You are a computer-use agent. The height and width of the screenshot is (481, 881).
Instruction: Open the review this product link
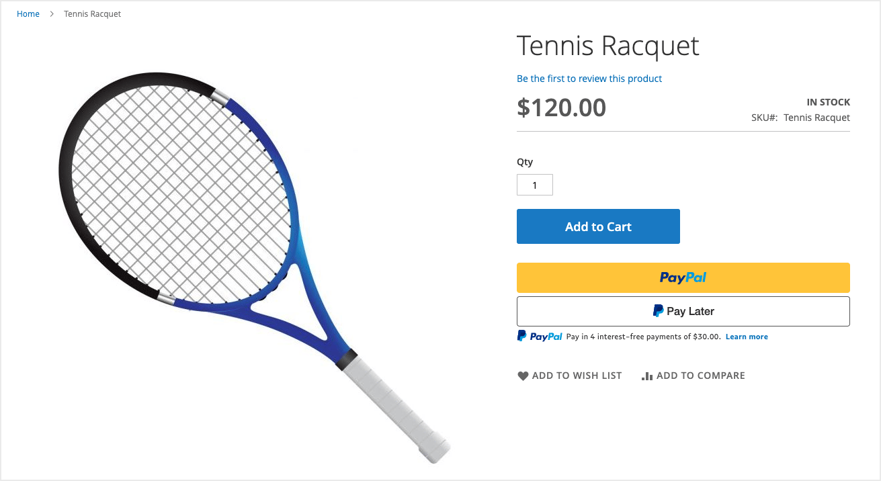point(589,79)
